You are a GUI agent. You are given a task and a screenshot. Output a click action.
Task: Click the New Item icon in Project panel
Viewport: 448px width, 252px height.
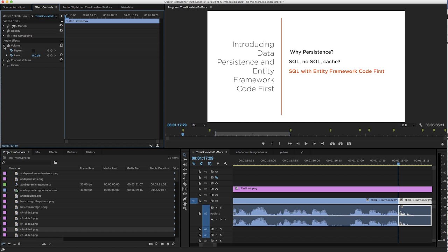coord(168,244)
